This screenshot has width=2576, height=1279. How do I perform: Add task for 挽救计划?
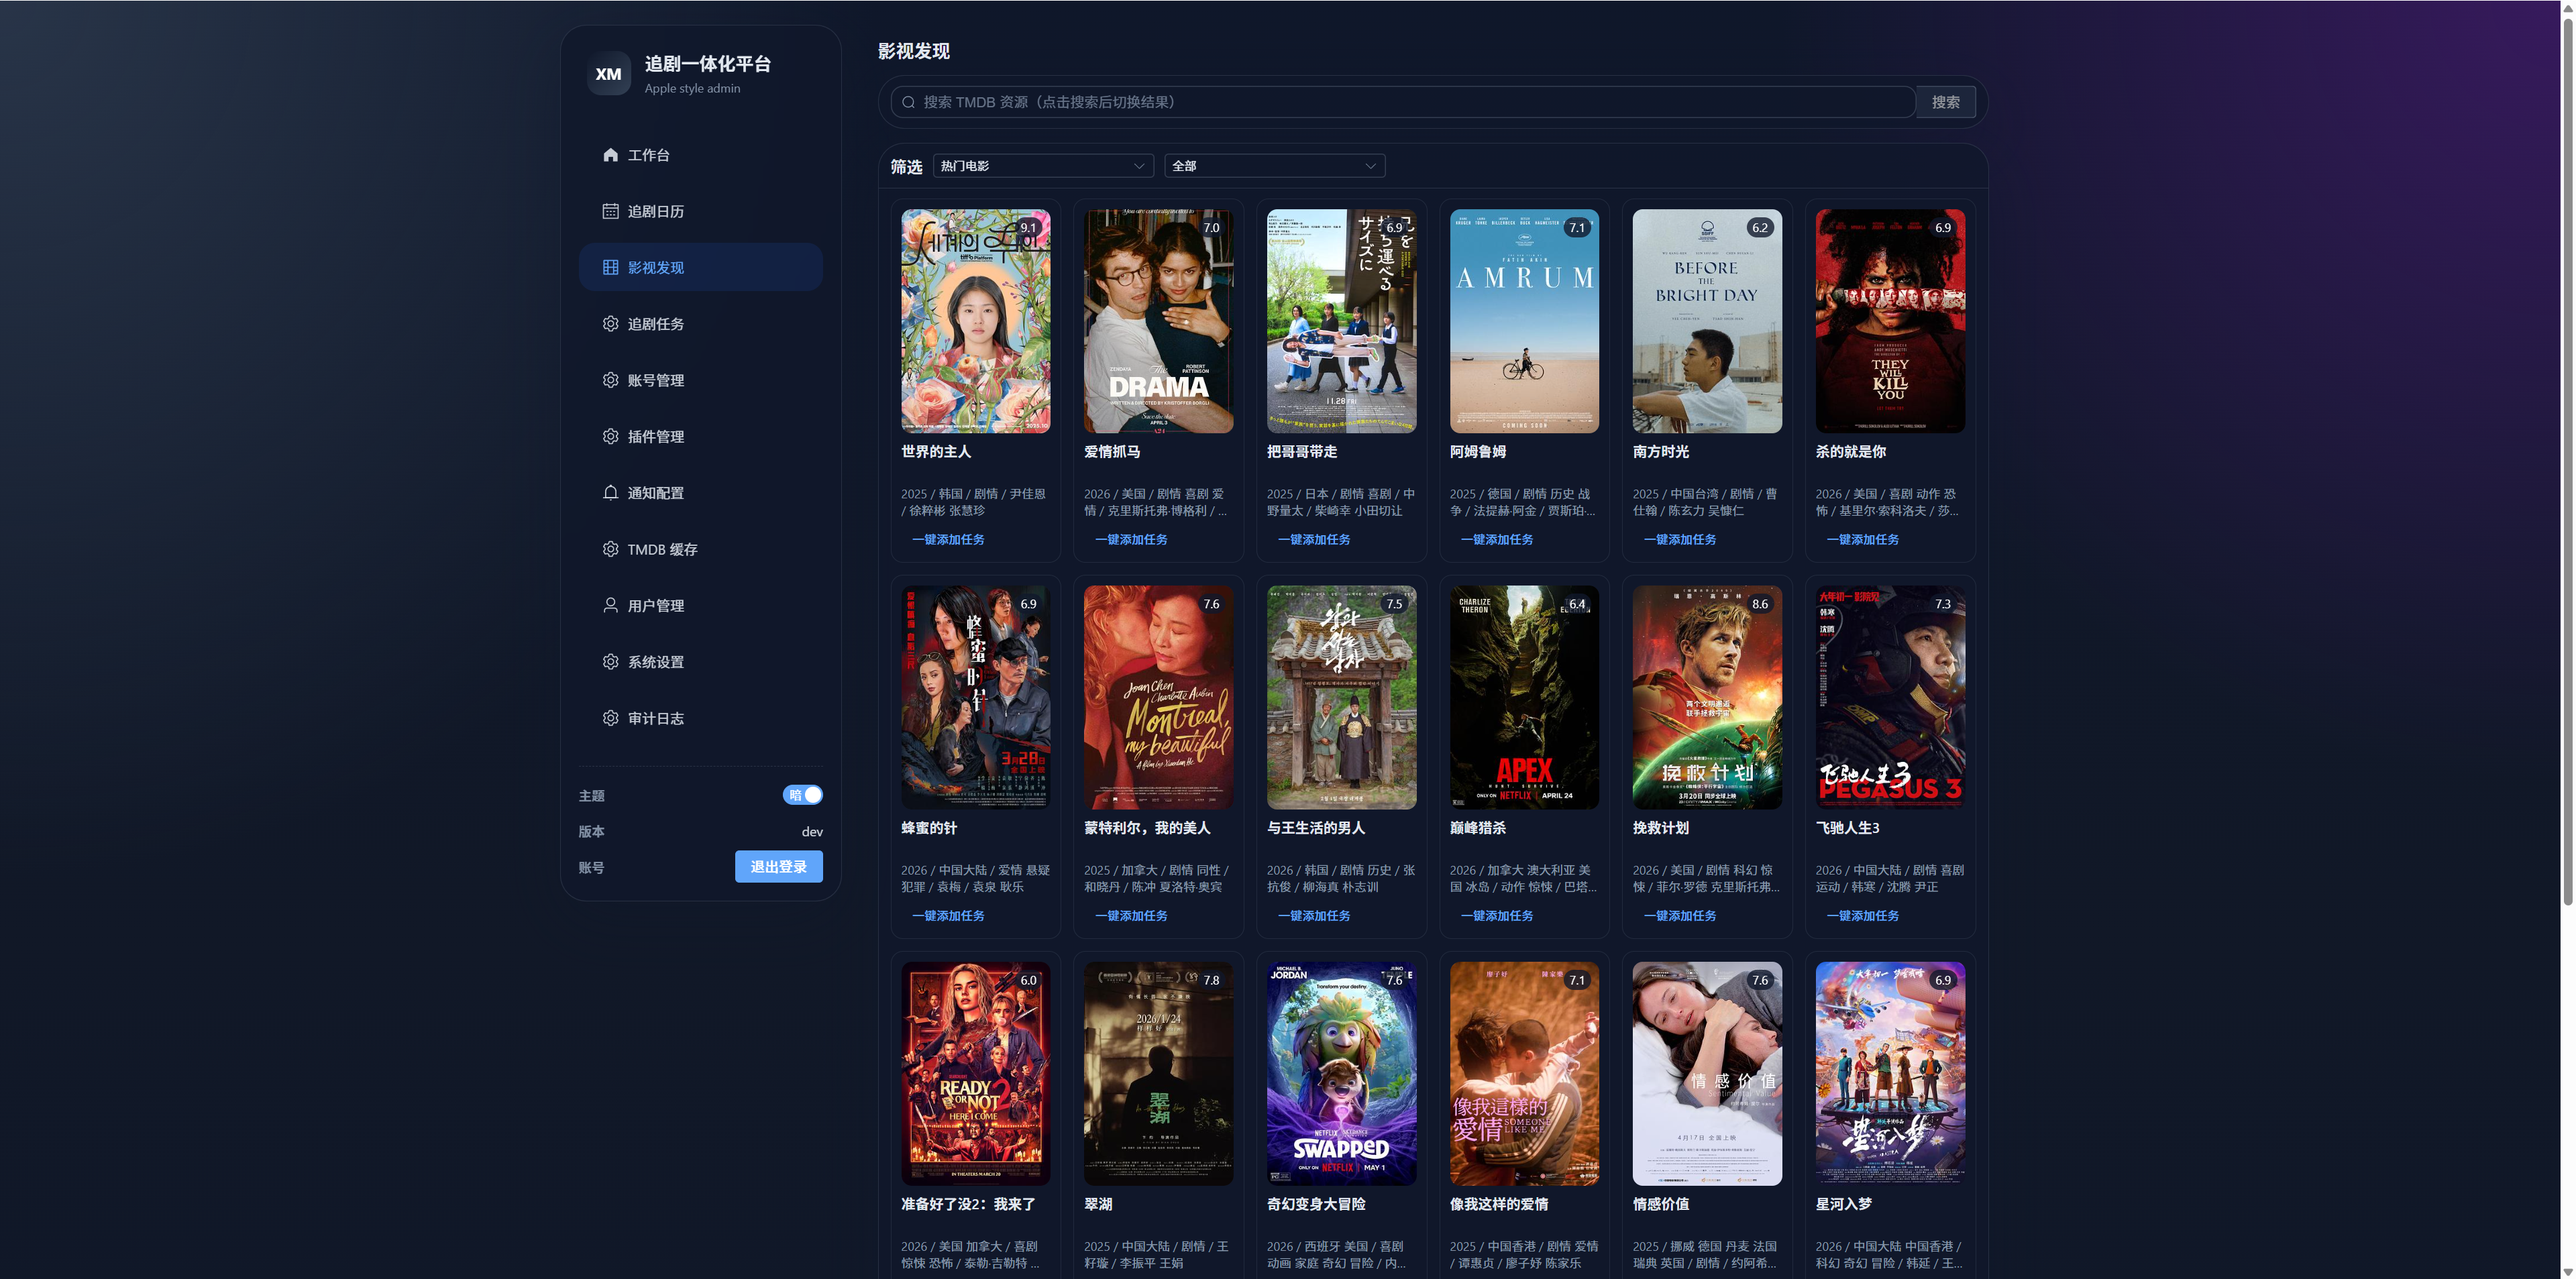tap(1679, 916)
